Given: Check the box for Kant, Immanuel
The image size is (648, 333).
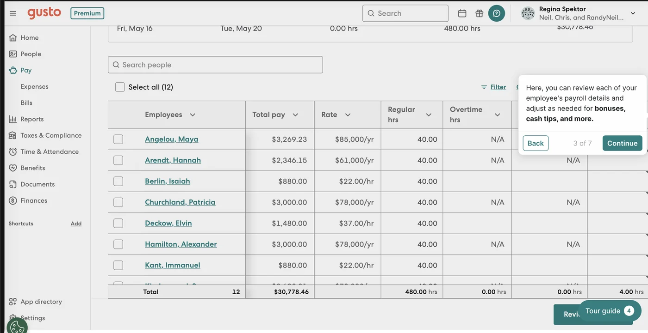Looking at the screenshot, I should coord(118,265).
